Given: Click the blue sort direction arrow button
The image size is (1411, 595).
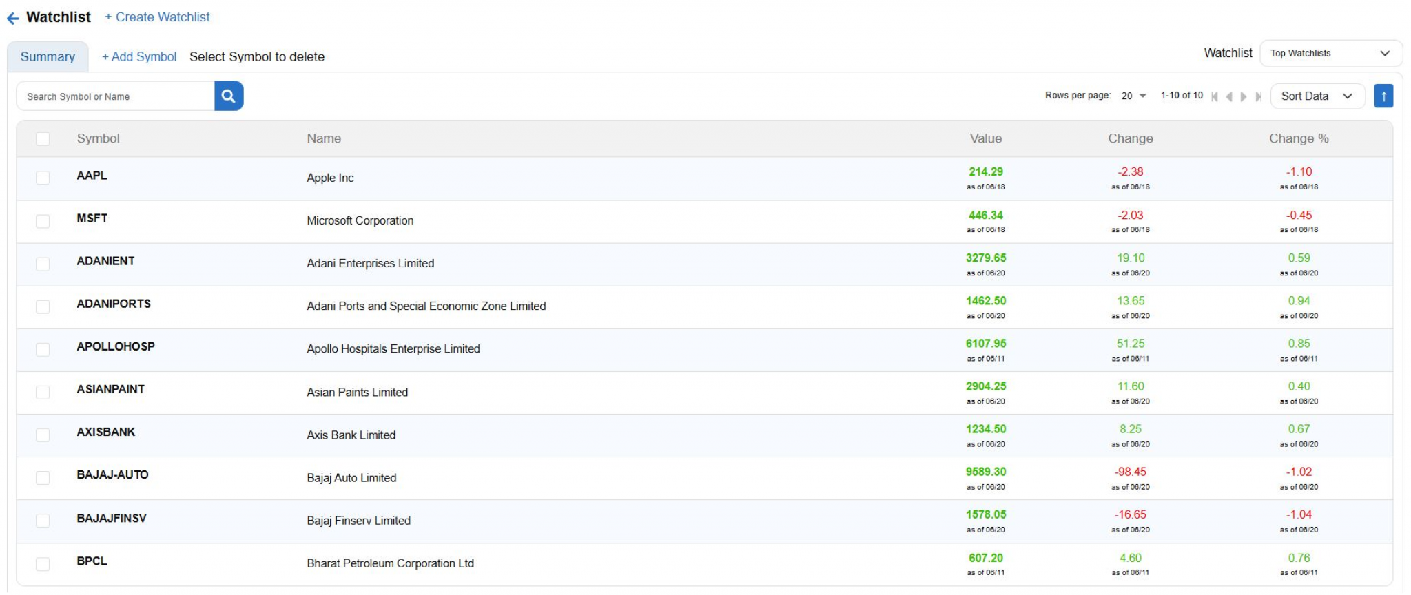Looking at the screenshot, I should click(1383, 96).
